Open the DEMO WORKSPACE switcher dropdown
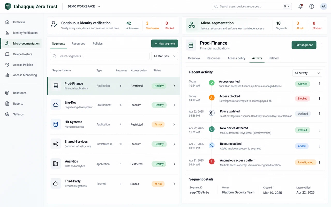 (84, 6)
